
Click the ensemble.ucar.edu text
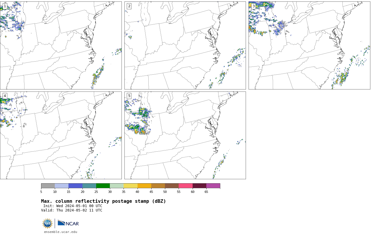click(x=61, y=232)
